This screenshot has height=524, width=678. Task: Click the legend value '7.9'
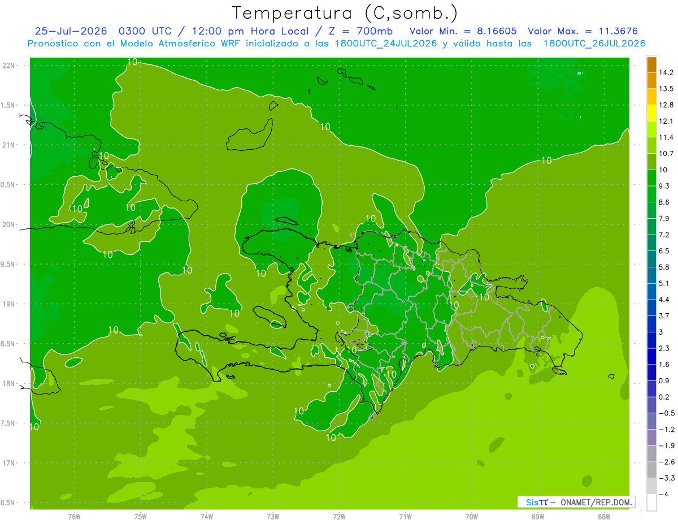tap(664, 219)
